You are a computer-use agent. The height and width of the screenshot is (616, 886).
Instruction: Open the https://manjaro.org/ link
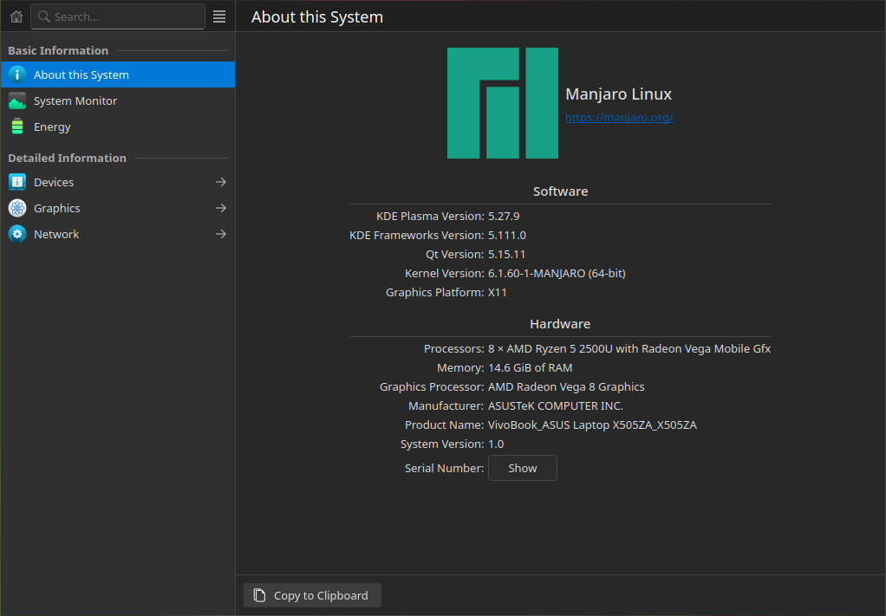click(x=619, y=118)
